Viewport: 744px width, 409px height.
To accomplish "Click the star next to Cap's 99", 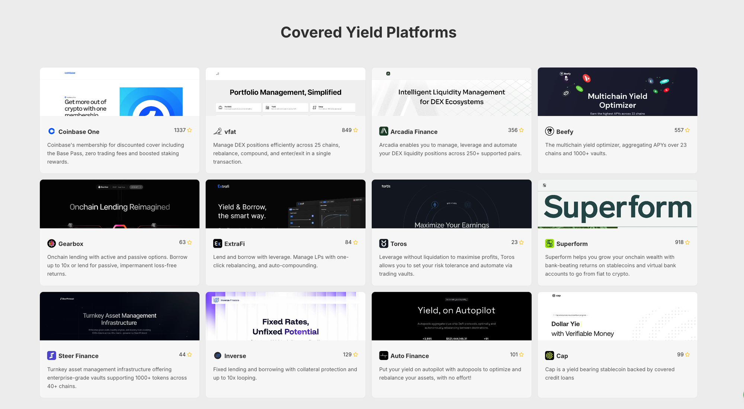I will click(687, 354).
